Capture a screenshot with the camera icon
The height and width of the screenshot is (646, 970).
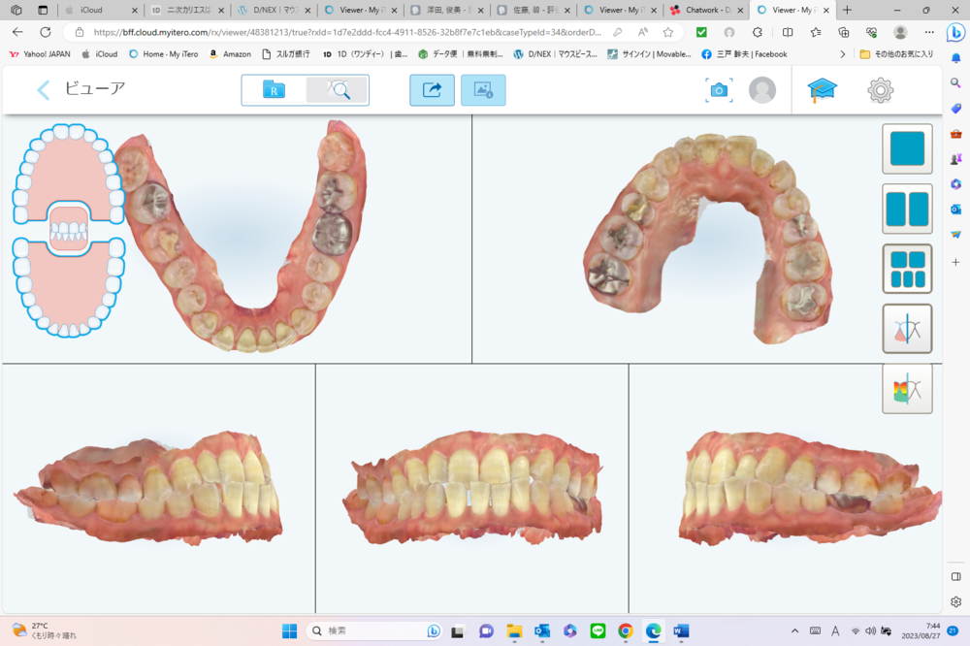719,90
